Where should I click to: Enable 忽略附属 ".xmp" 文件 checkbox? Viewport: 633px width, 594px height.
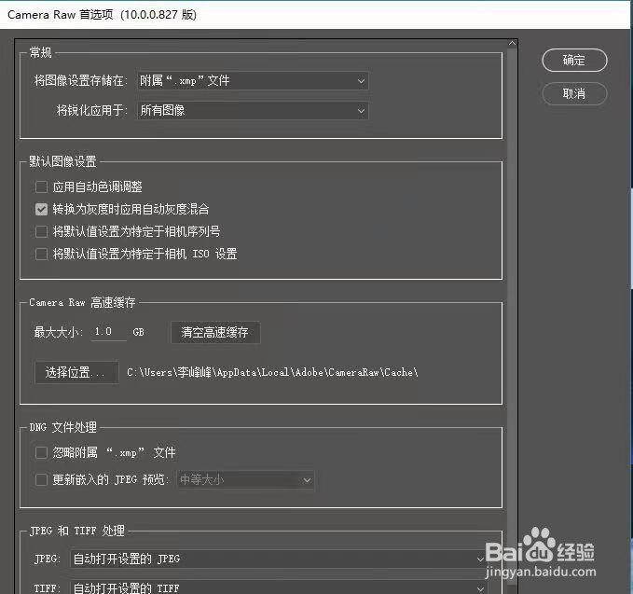click(41, 452)
